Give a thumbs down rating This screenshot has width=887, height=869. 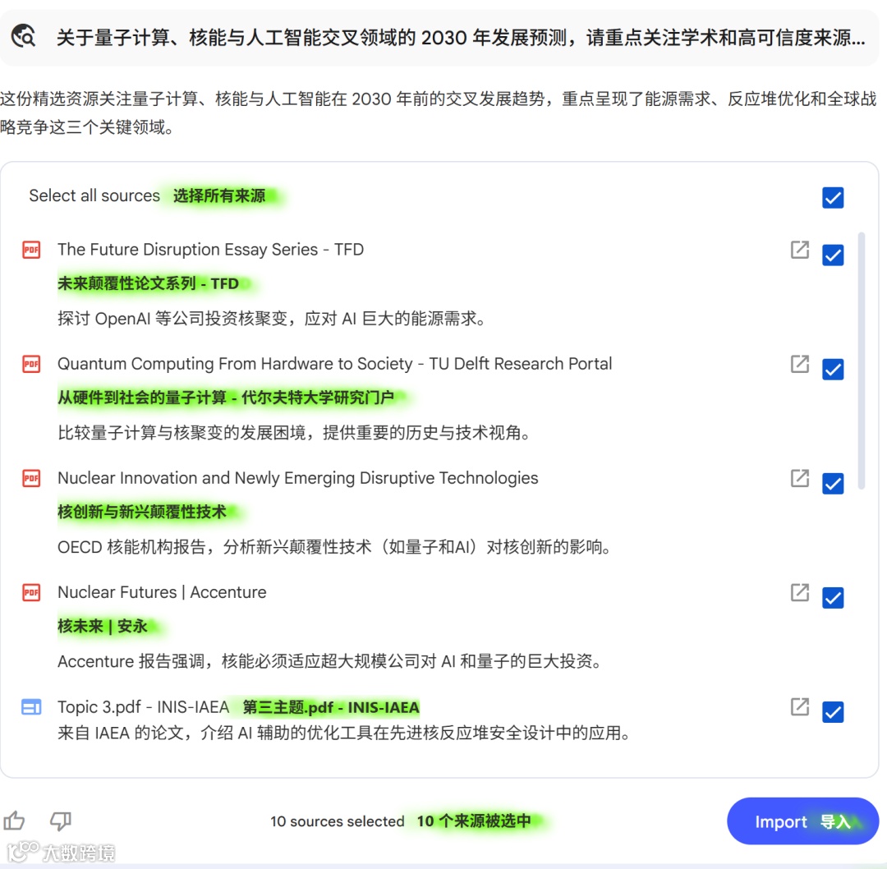(x=61, y=821)
